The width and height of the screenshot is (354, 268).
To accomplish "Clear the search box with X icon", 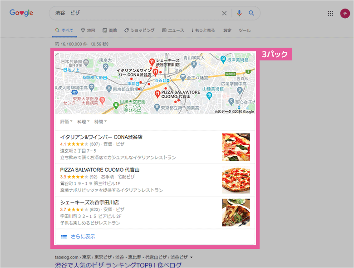I will (x=224, y=13).
